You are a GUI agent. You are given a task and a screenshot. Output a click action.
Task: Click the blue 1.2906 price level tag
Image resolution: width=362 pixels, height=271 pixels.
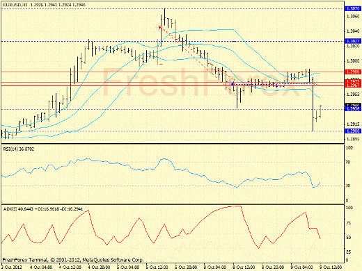(x=353, y=131)
